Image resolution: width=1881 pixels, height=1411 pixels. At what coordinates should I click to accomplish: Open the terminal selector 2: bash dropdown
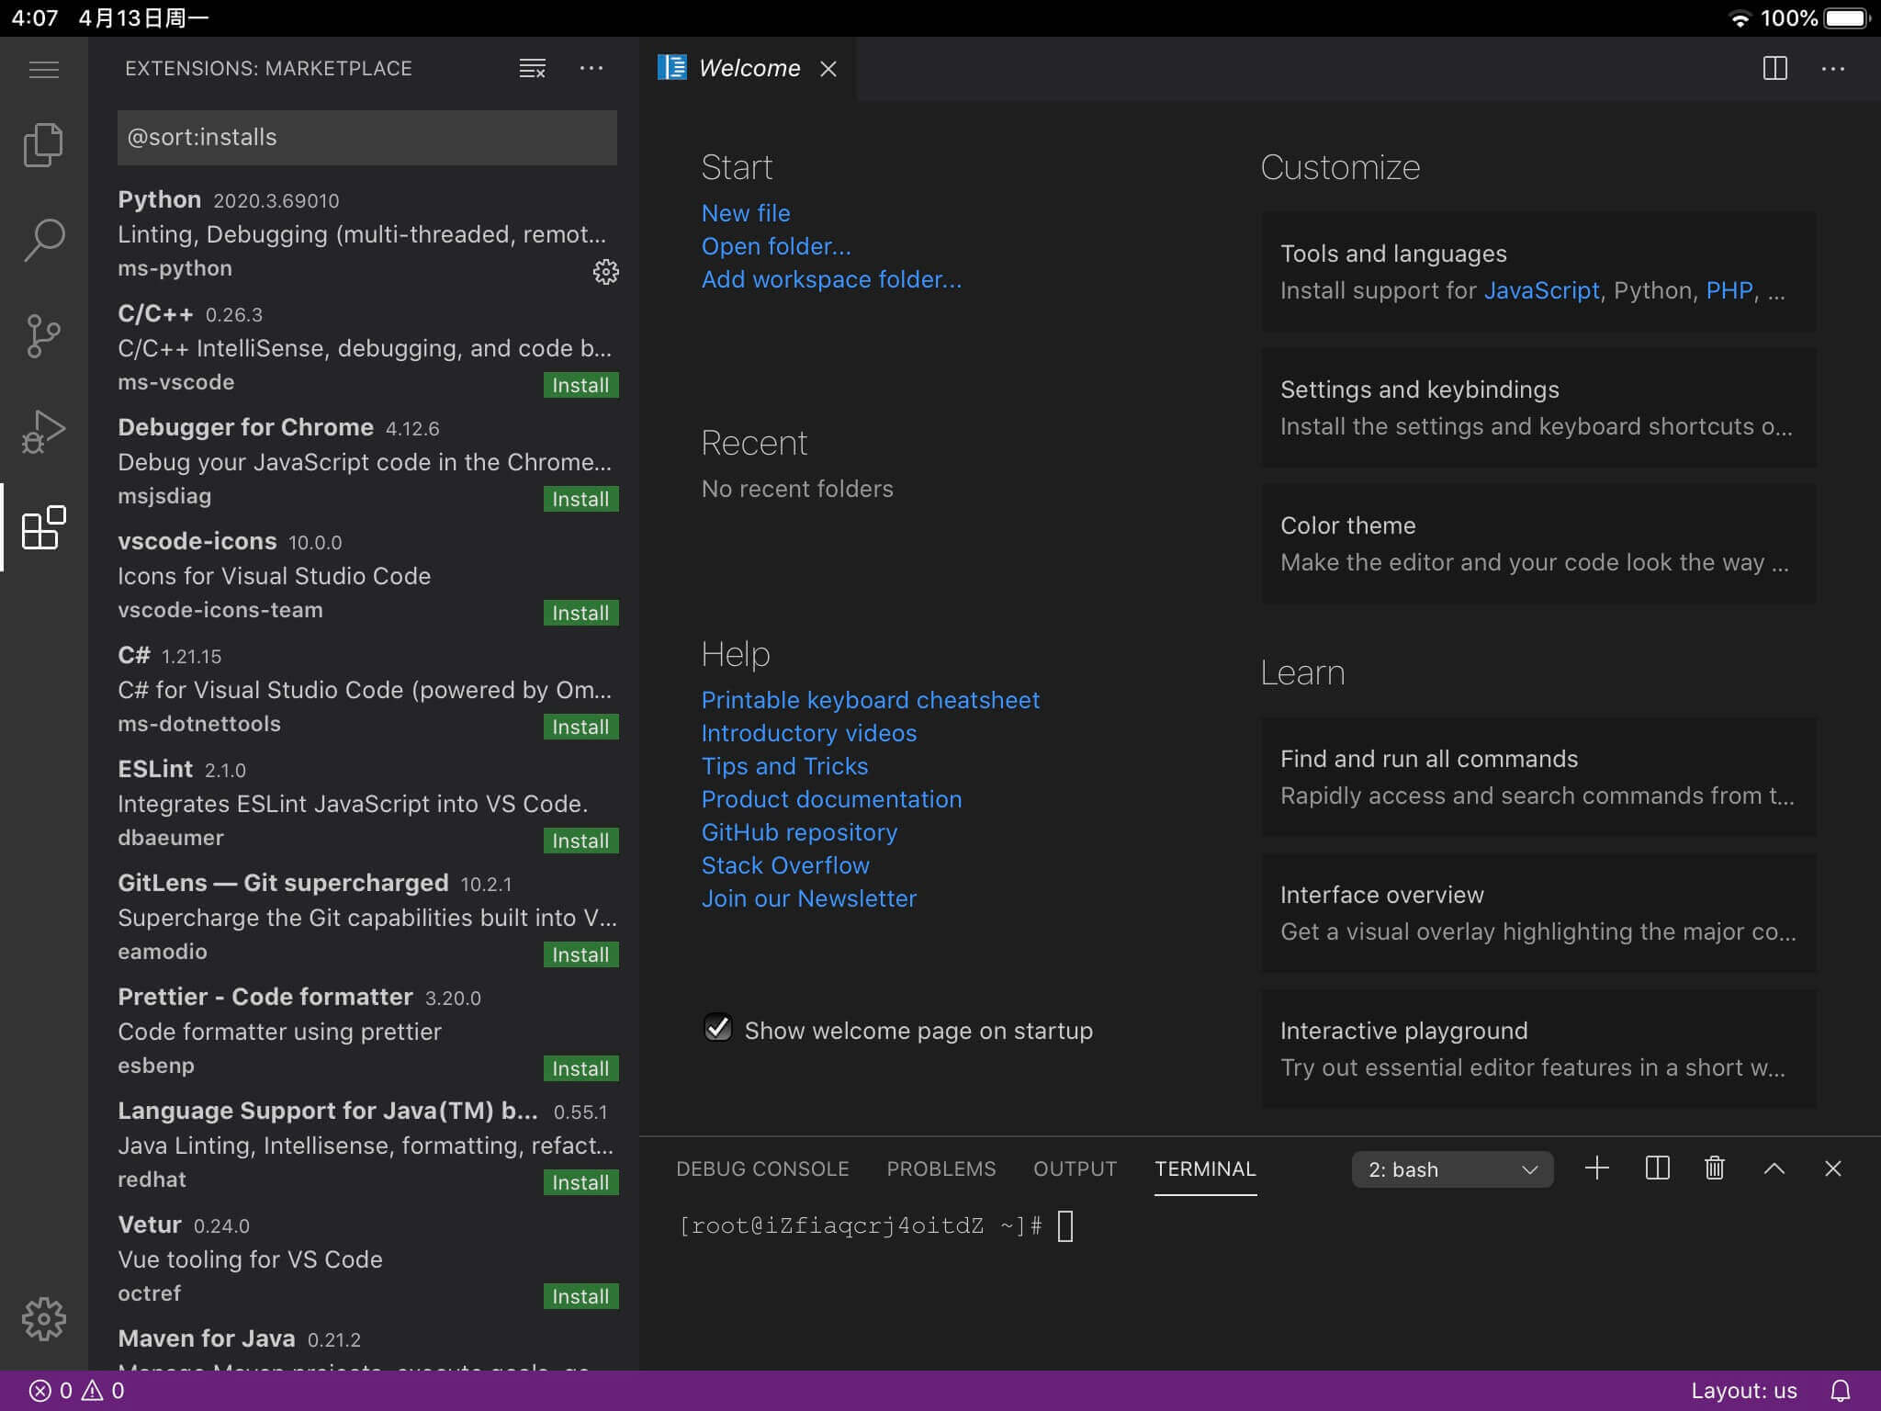click(1452, 1169)
